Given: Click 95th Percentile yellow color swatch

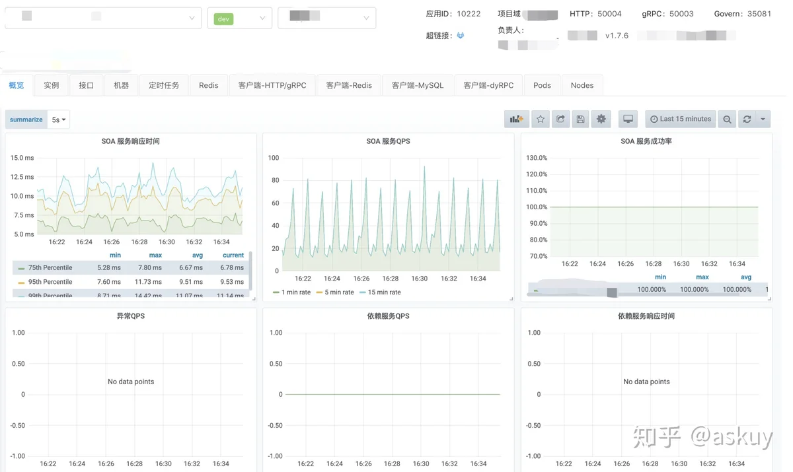Looking at the screenshot, I should click(x=21, y=283).
